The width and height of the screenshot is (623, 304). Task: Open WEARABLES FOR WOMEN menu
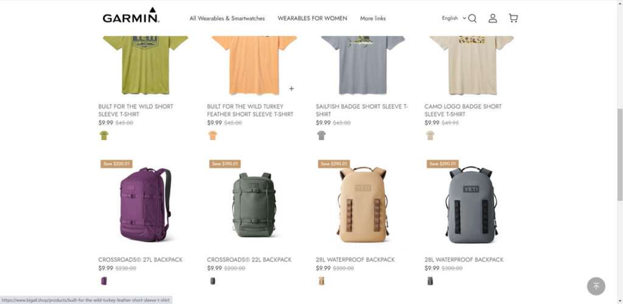click(x=312, y=18)
